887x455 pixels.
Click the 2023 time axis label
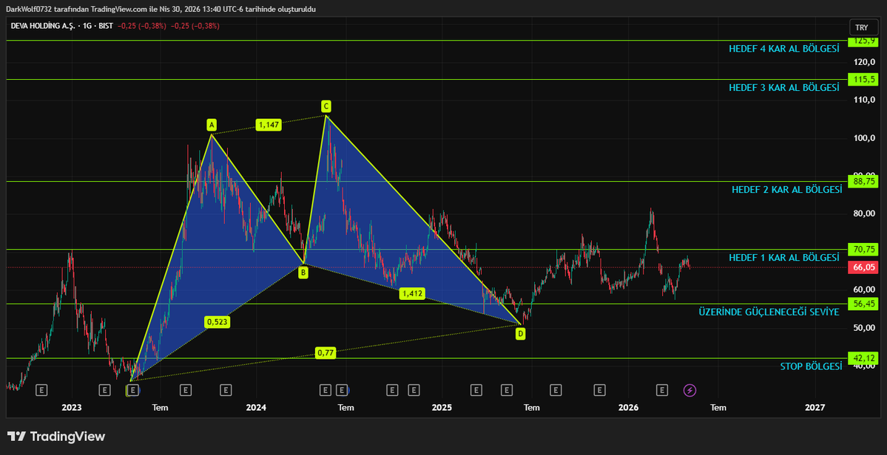point(71,407)
